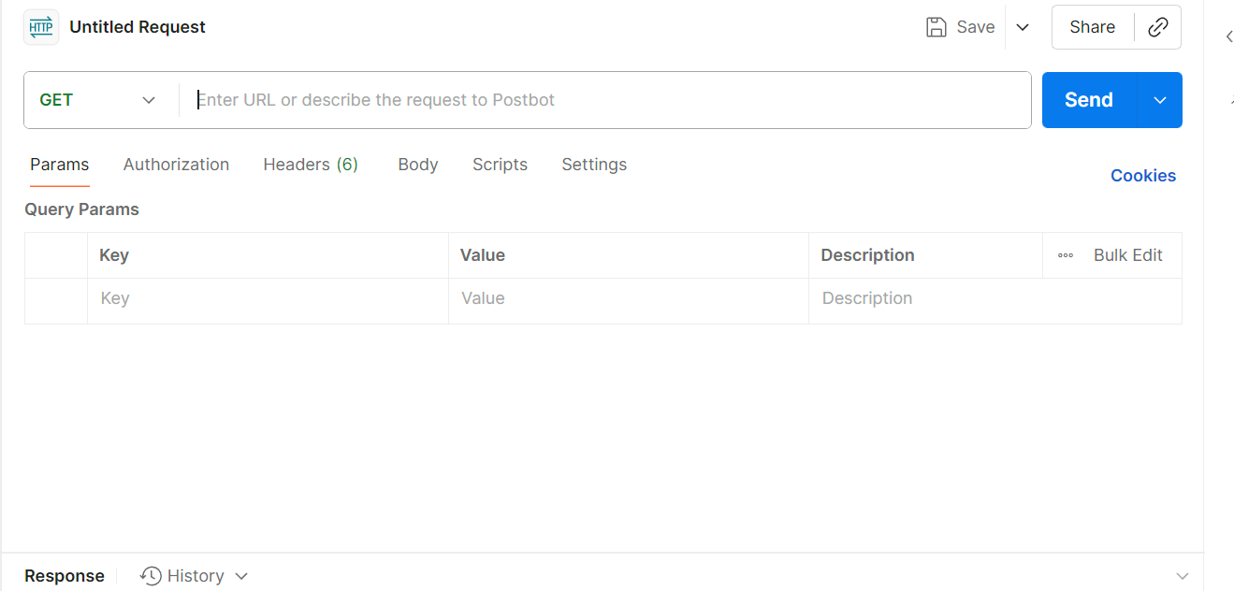1234x591 pixels.
Task: Collapse right sidebar using the chevron icon
Action: pyautogui.click(x=1229, y=36)
